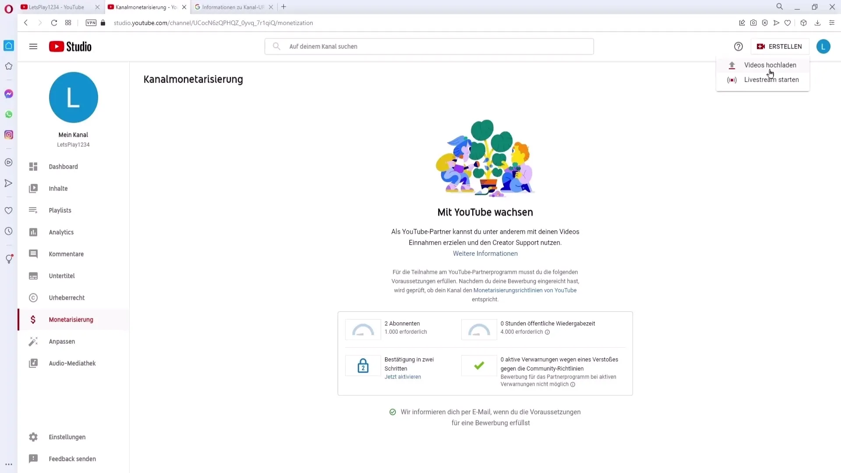Click the two-step verification lock icon

pos(363,366)
